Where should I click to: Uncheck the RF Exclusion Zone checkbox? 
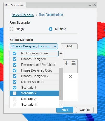pos(15,53)
